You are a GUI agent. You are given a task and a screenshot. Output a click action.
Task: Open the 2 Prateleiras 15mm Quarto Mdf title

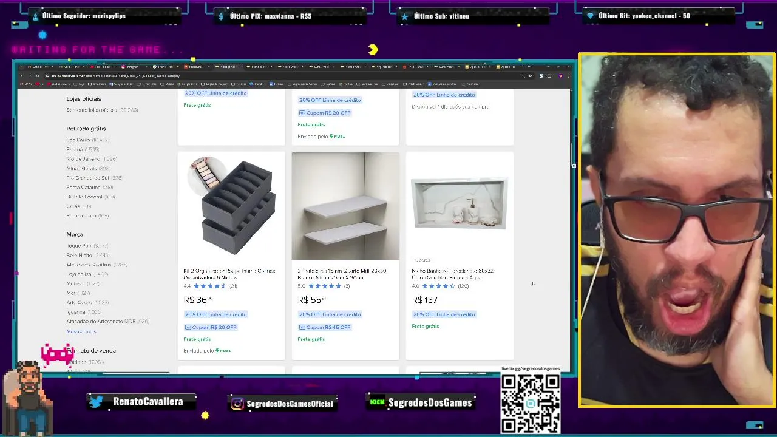point(342,274)
